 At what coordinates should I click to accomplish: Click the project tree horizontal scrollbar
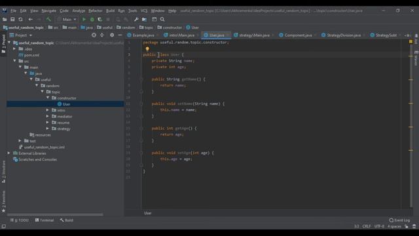[55, 214]
